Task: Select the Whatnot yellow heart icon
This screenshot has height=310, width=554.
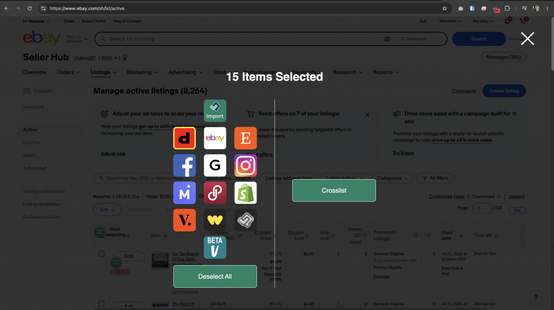Action: click(x=215, y=220)
